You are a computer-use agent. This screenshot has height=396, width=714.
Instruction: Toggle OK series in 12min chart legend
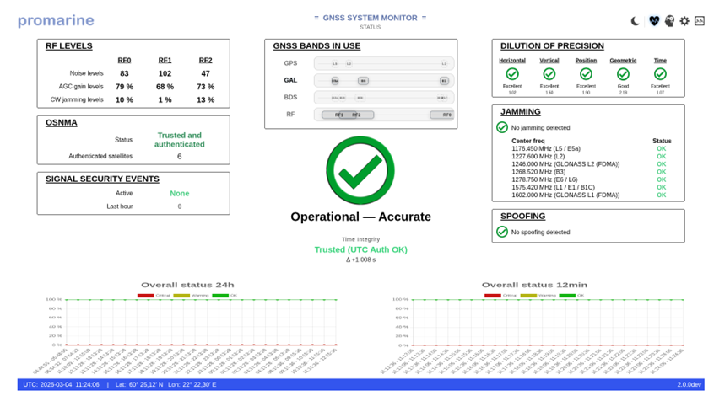572,296
